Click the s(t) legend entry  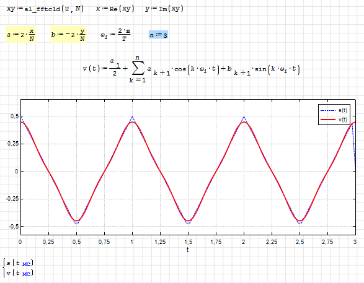click(334, 110)
